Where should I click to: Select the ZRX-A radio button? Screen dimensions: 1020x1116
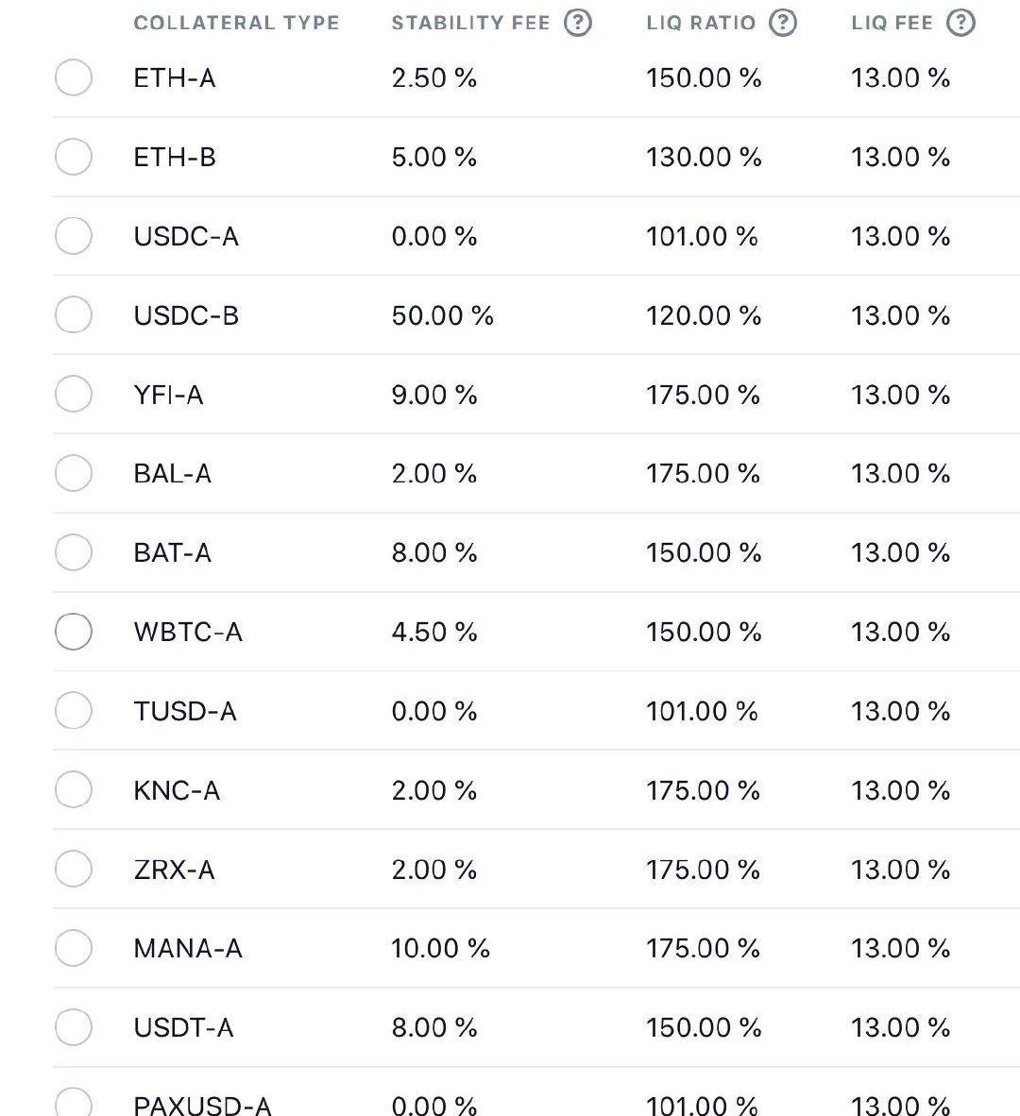point(74,869)
